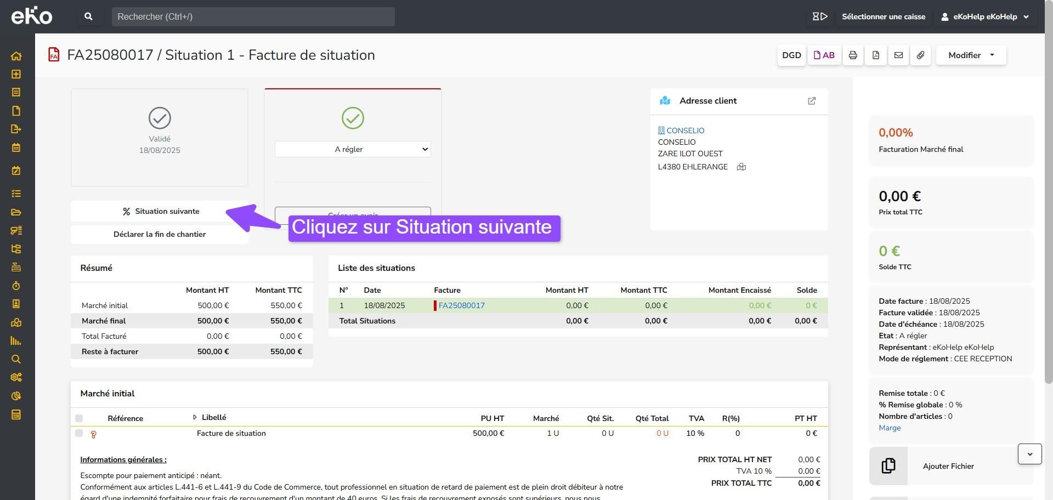The width and height of the screenshot is (1053, 500).
Task: Open the A régler status dropdown
Action: coord(353,149)
